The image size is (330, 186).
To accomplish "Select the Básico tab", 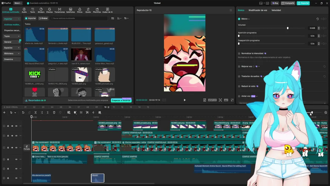I will [241, 10].
